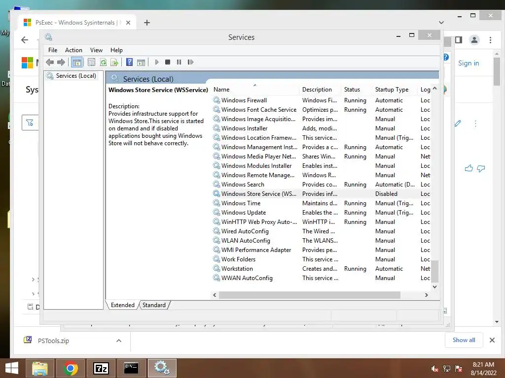
Task: Open the Windows Start button
Action: coord(12,368)
